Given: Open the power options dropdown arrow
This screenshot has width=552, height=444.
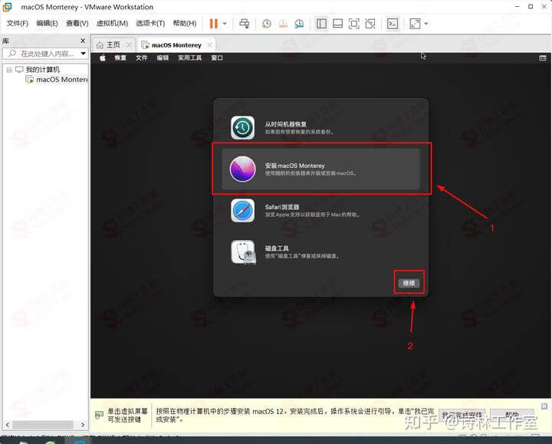Looking at the screenshot, I should click(225, 24).
